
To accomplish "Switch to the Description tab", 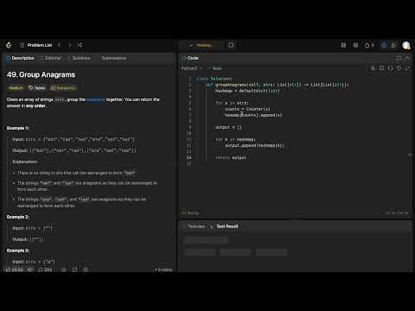I will click(x=20, y=58).
